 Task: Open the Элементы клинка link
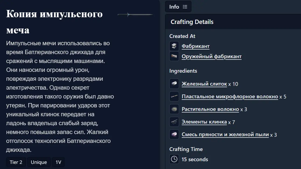pos(204,122)
